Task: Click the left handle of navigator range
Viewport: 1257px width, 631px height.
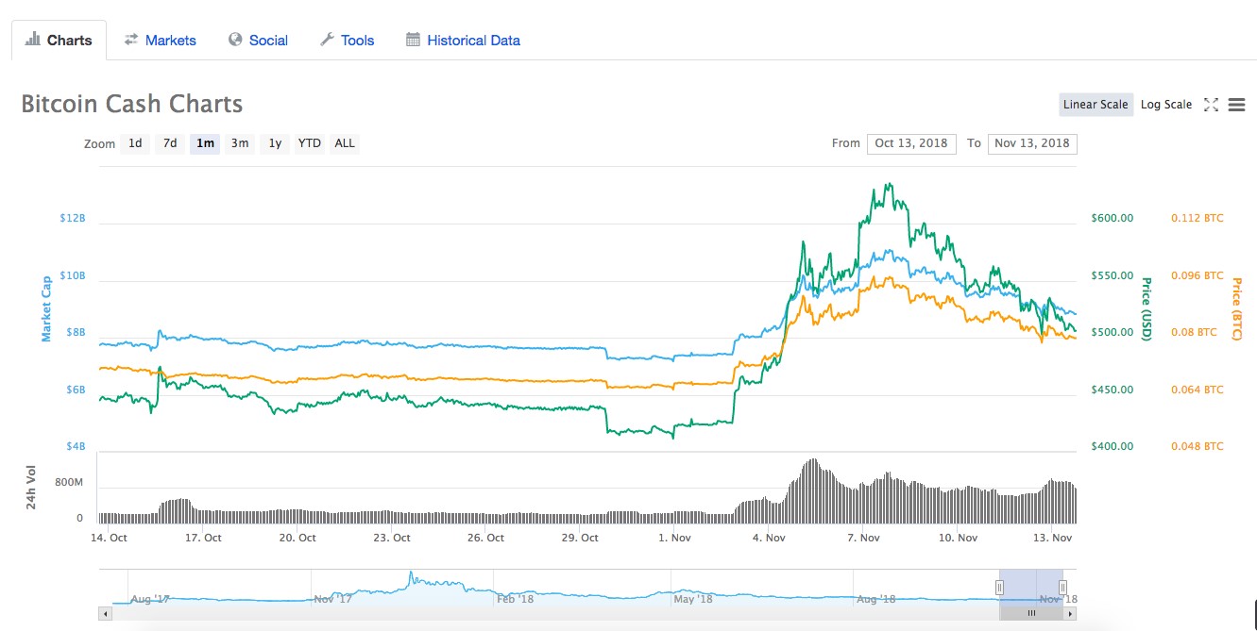Action: pyautogui.click(x=999, y=587)
